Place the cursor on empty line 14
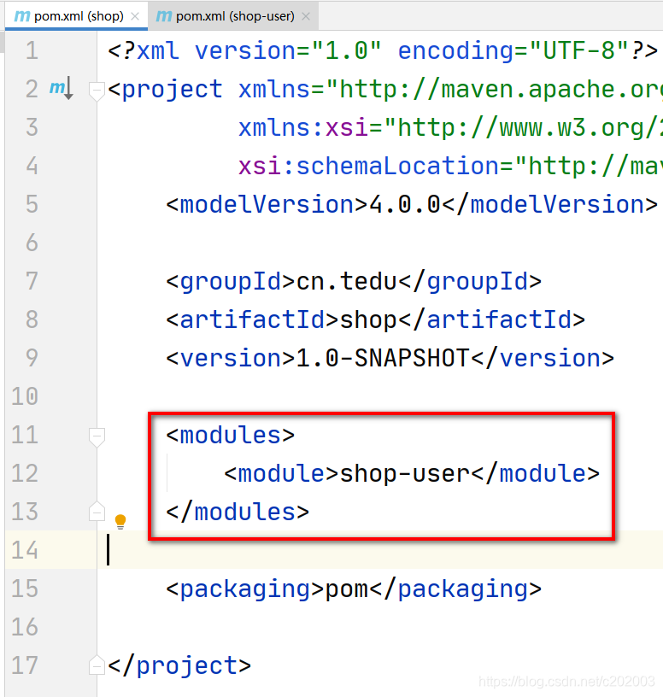This screenshot has width=663, height=697. pos(379,550)
